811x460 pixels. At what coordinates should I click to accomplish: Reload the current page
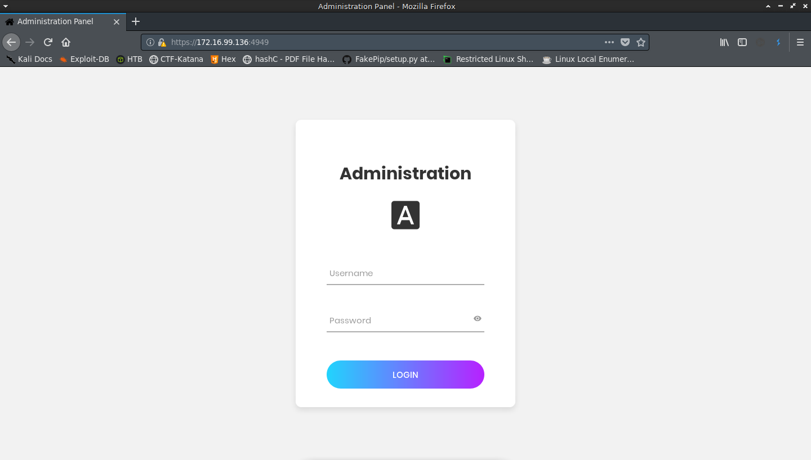(x=48, y=42)
